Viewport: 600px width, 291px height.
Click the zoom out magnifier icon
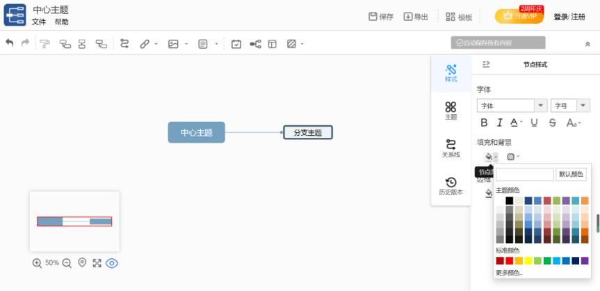click(67, 263)
